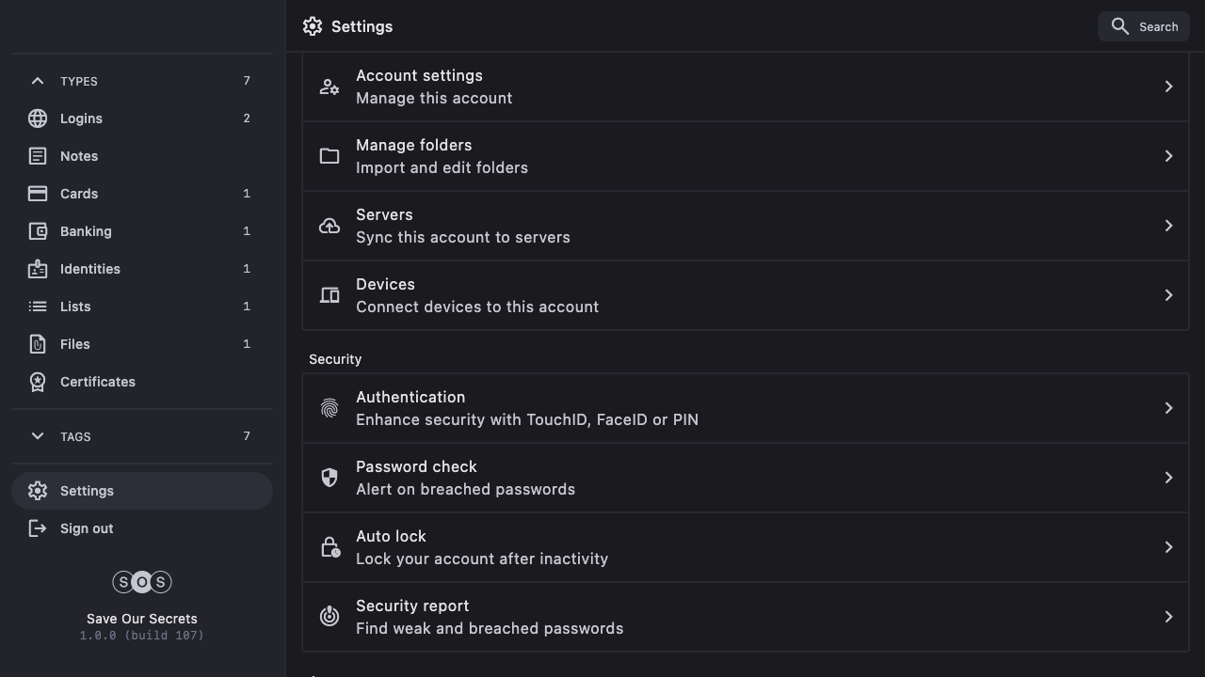This screenshot has height=677, width=1205.
Task: Expand the Tags section chevron
Action: click(38, 436)
